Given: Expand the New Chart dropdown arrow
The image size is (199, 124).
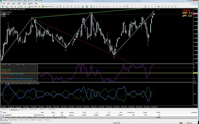Looking at the screenshot, I should click(x=4, y=6).
